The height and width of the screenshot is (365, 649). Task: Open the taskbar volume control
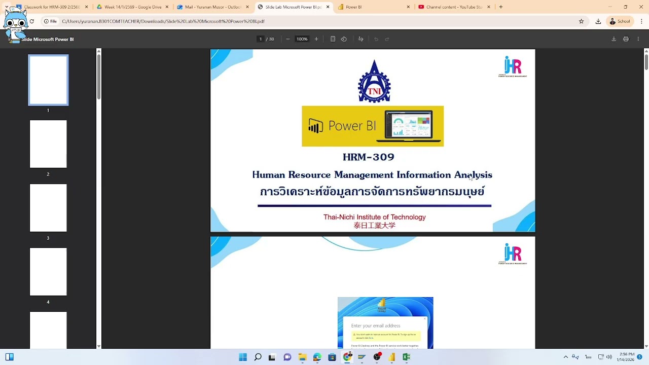pyautogui.click(x=609, y=357)
